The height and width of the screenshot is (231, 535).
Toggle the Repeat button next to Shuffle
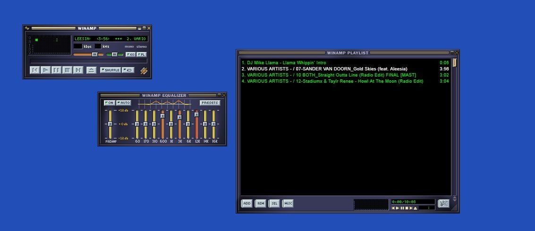coord(128,70)
